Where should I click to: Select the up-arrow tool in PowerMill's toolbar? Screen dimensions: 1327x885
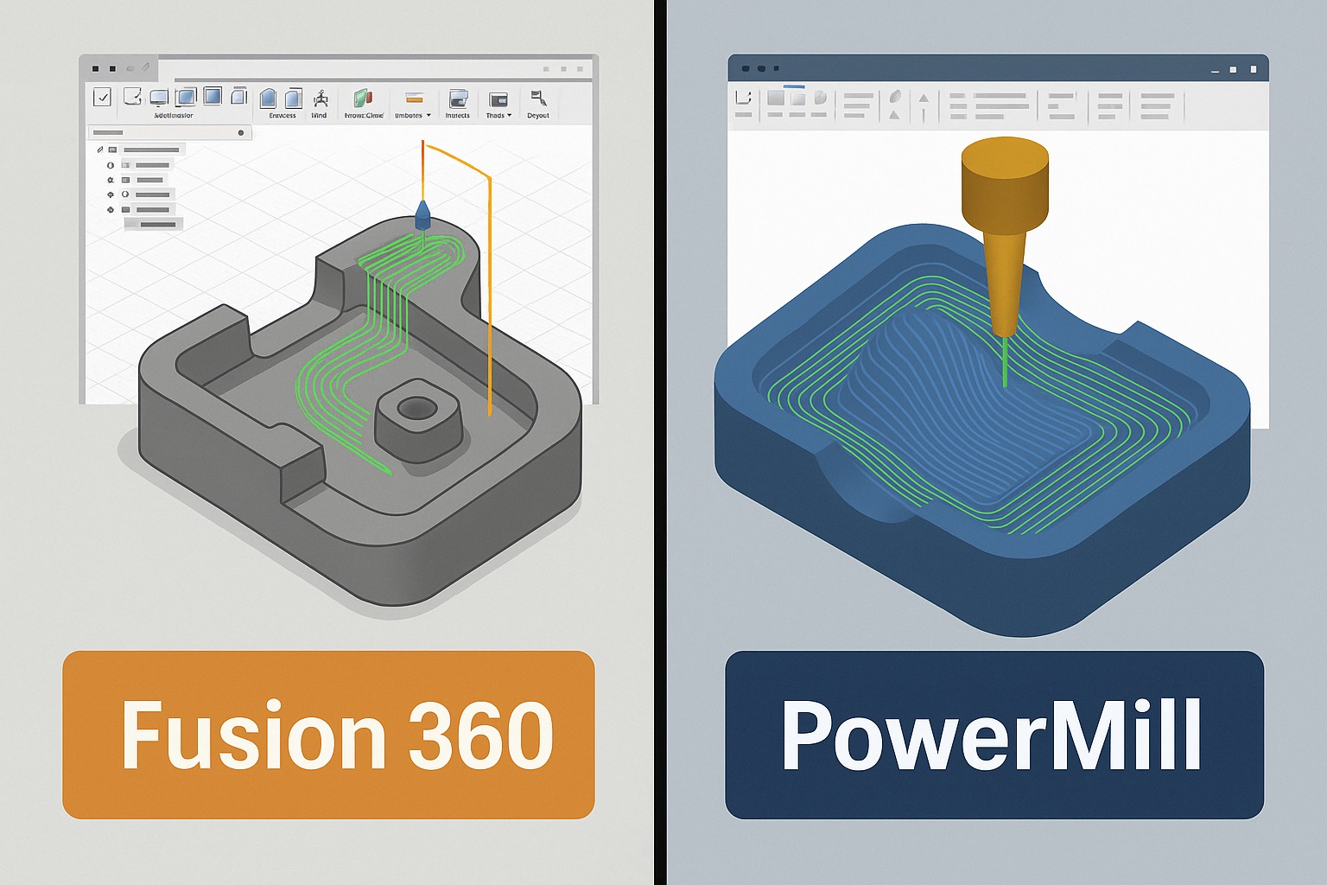924,102
